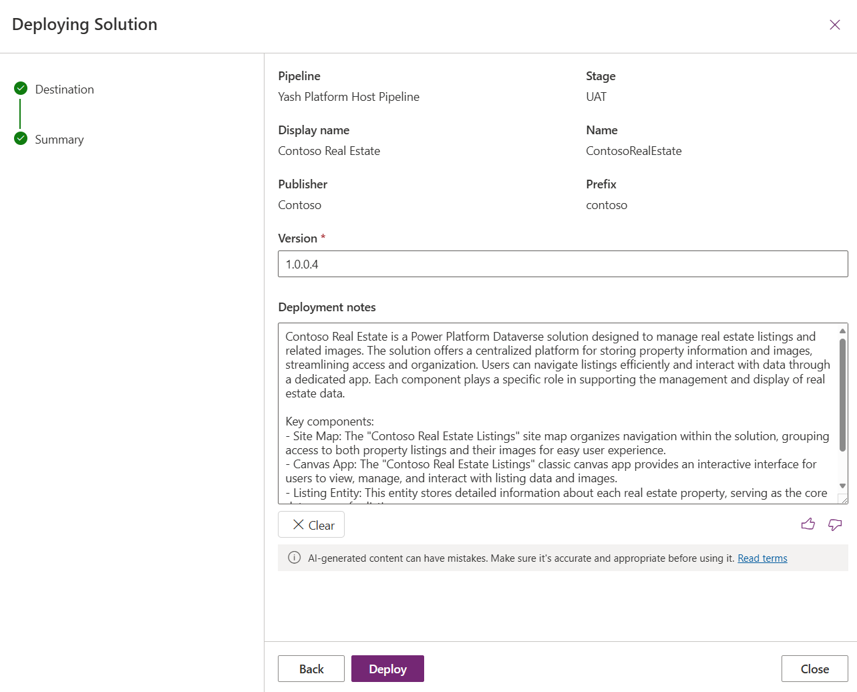
Task: Give thumbs up to AI-generated notes
Action: coord(808,524)
